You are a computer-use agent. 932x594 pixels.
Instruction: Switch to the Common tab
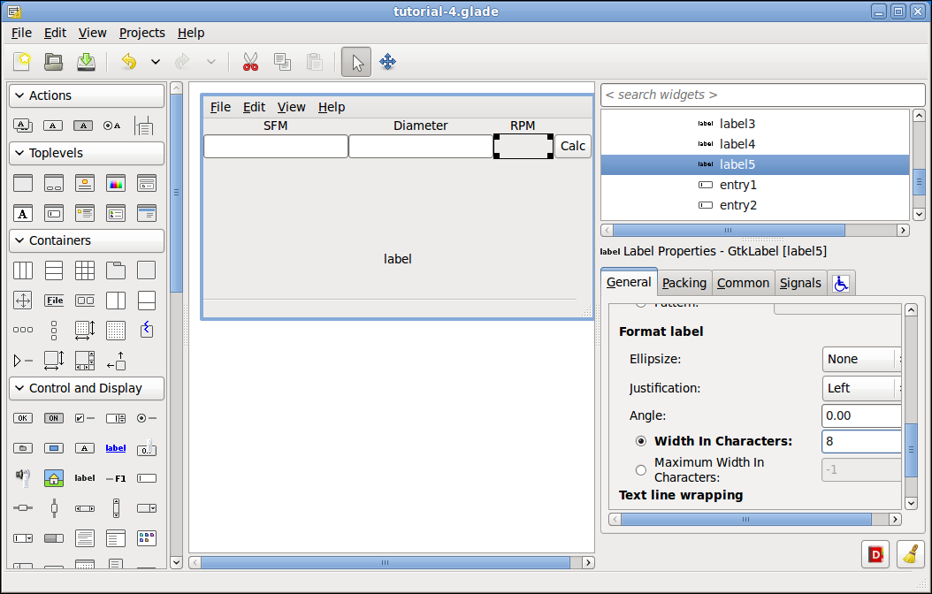click(x=743, y=284)
